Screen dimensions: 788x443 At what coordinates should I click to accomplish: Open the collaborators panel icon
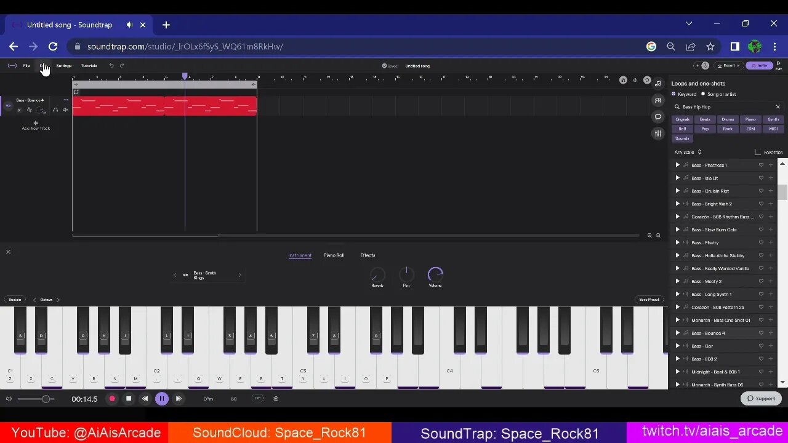(658, 100)
